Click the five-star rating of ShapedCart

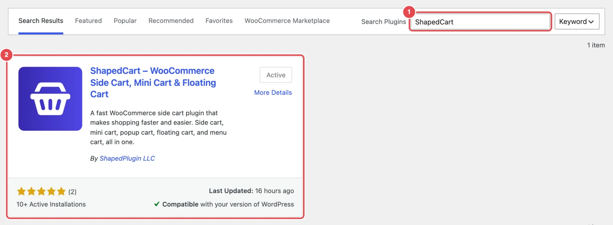click(41, 191)
